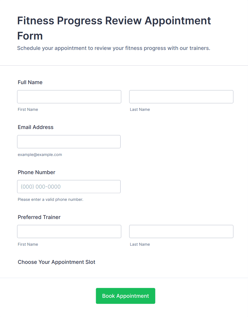The image size is (248, 317).
Task: Submit with the Book Appointment button
Action: pos(126,296)
